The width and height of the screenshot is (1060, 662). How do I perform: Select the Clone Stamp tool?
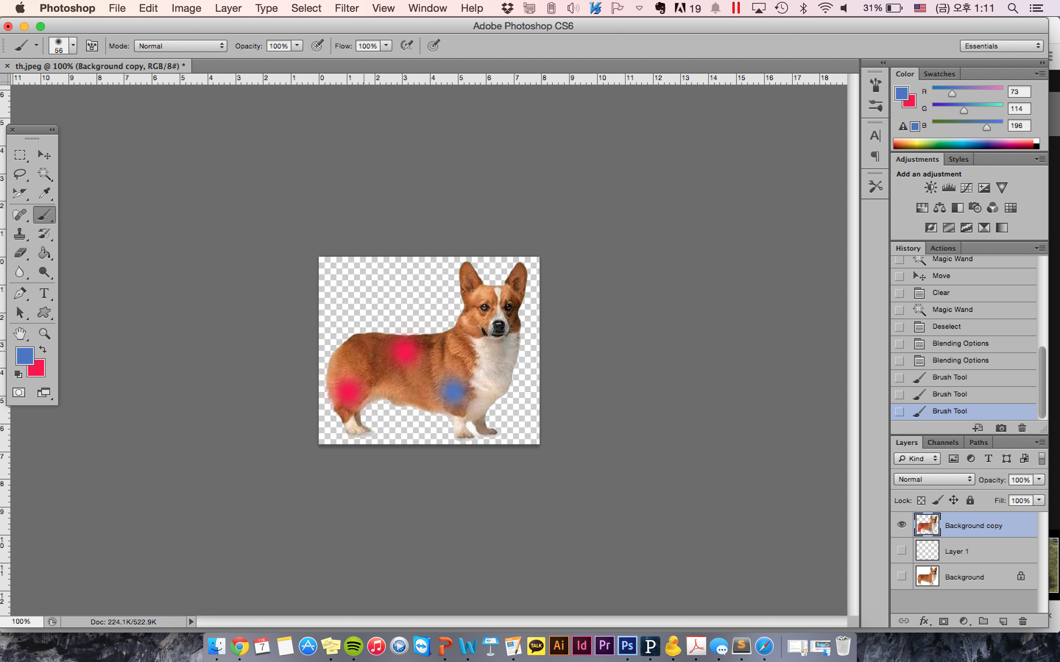pos(19,234)
